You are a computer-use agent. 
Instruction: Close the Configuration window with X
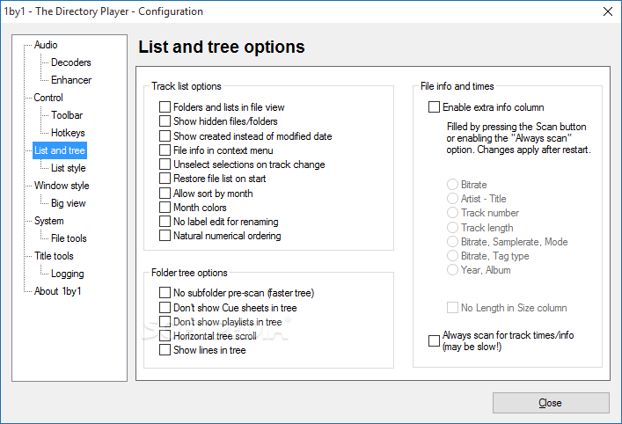[608, 11]
